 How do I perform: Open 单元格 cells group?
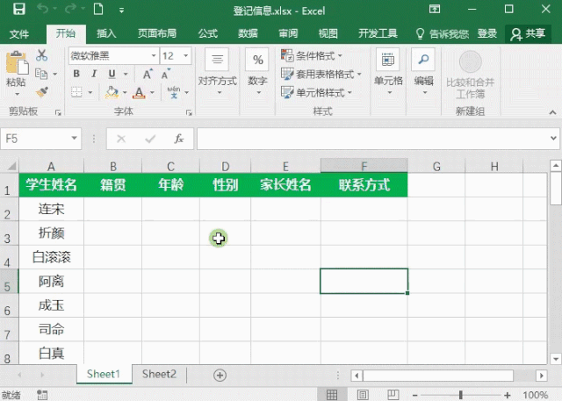tap(388, 74)
